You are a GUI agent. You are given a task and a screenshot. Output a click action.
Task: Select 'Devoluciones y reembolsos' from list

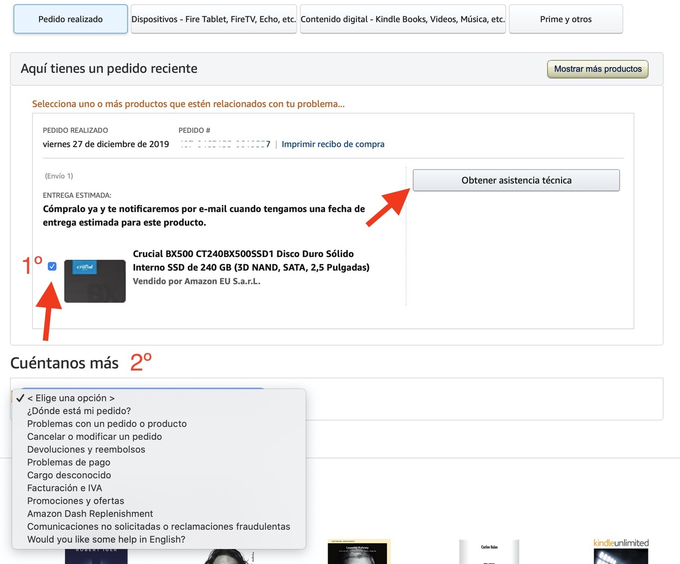(86, 450)
